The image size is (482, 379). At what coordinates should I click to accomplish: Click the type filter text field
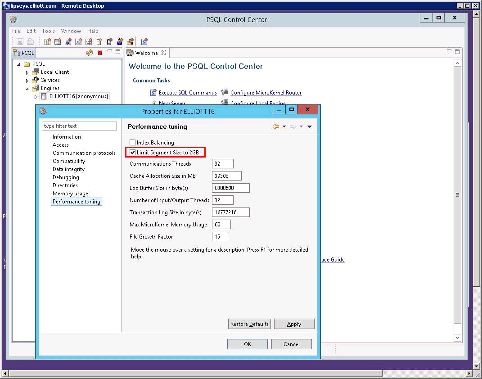point(79,126)
